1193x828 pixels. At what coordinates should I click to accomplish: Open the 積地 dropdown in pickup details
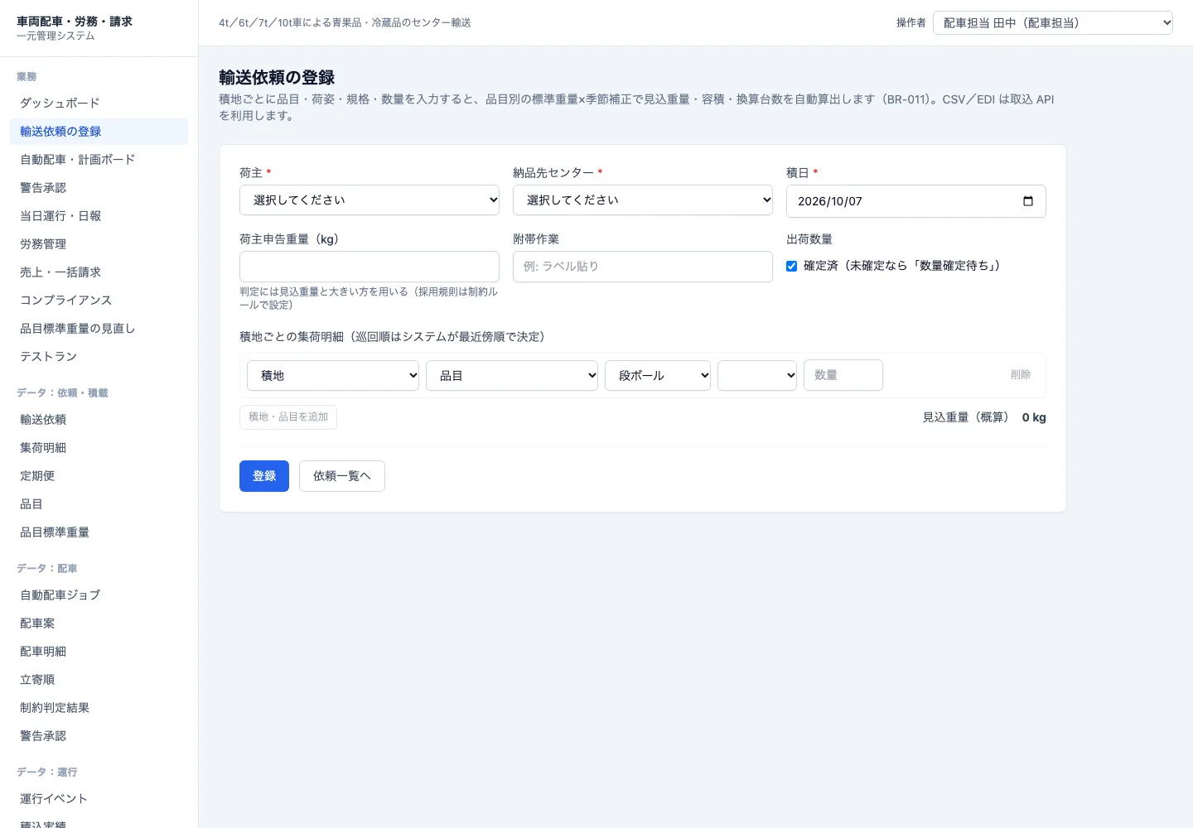pyautogui.click(x=333, y=375)
